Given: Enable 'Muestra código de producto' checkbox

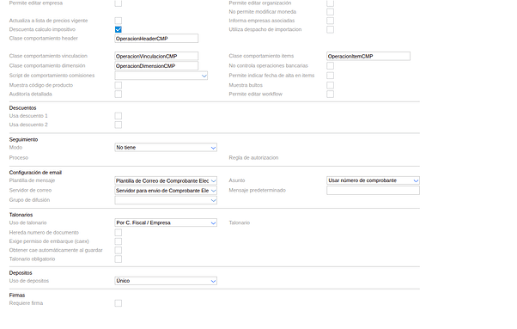Looking at the screenshot, I should [x=118, y=85].
